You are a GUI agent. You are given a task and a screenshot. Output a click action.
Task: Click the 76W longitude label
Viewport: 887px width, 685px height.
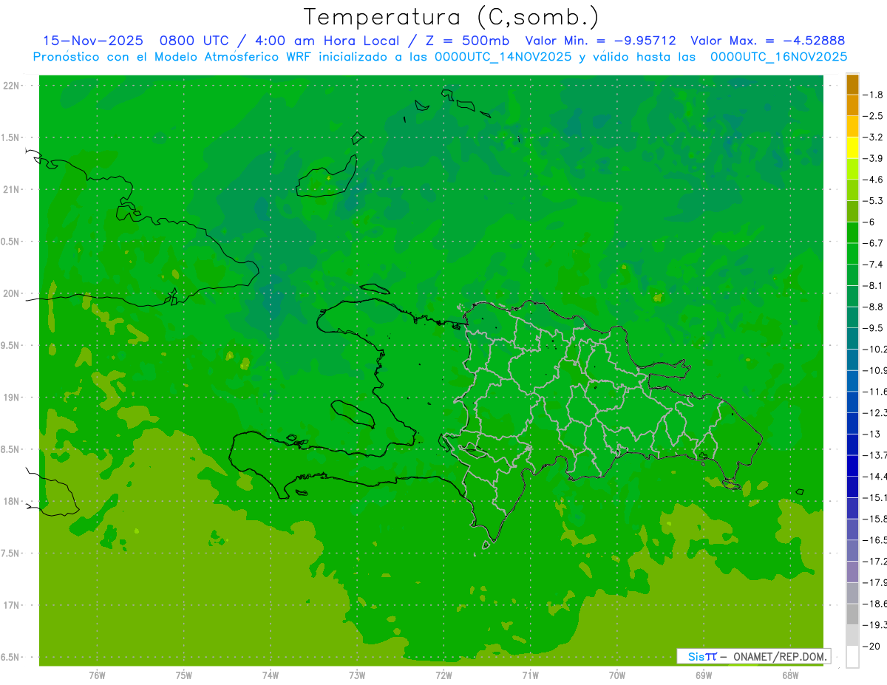(x=97, y=675)
